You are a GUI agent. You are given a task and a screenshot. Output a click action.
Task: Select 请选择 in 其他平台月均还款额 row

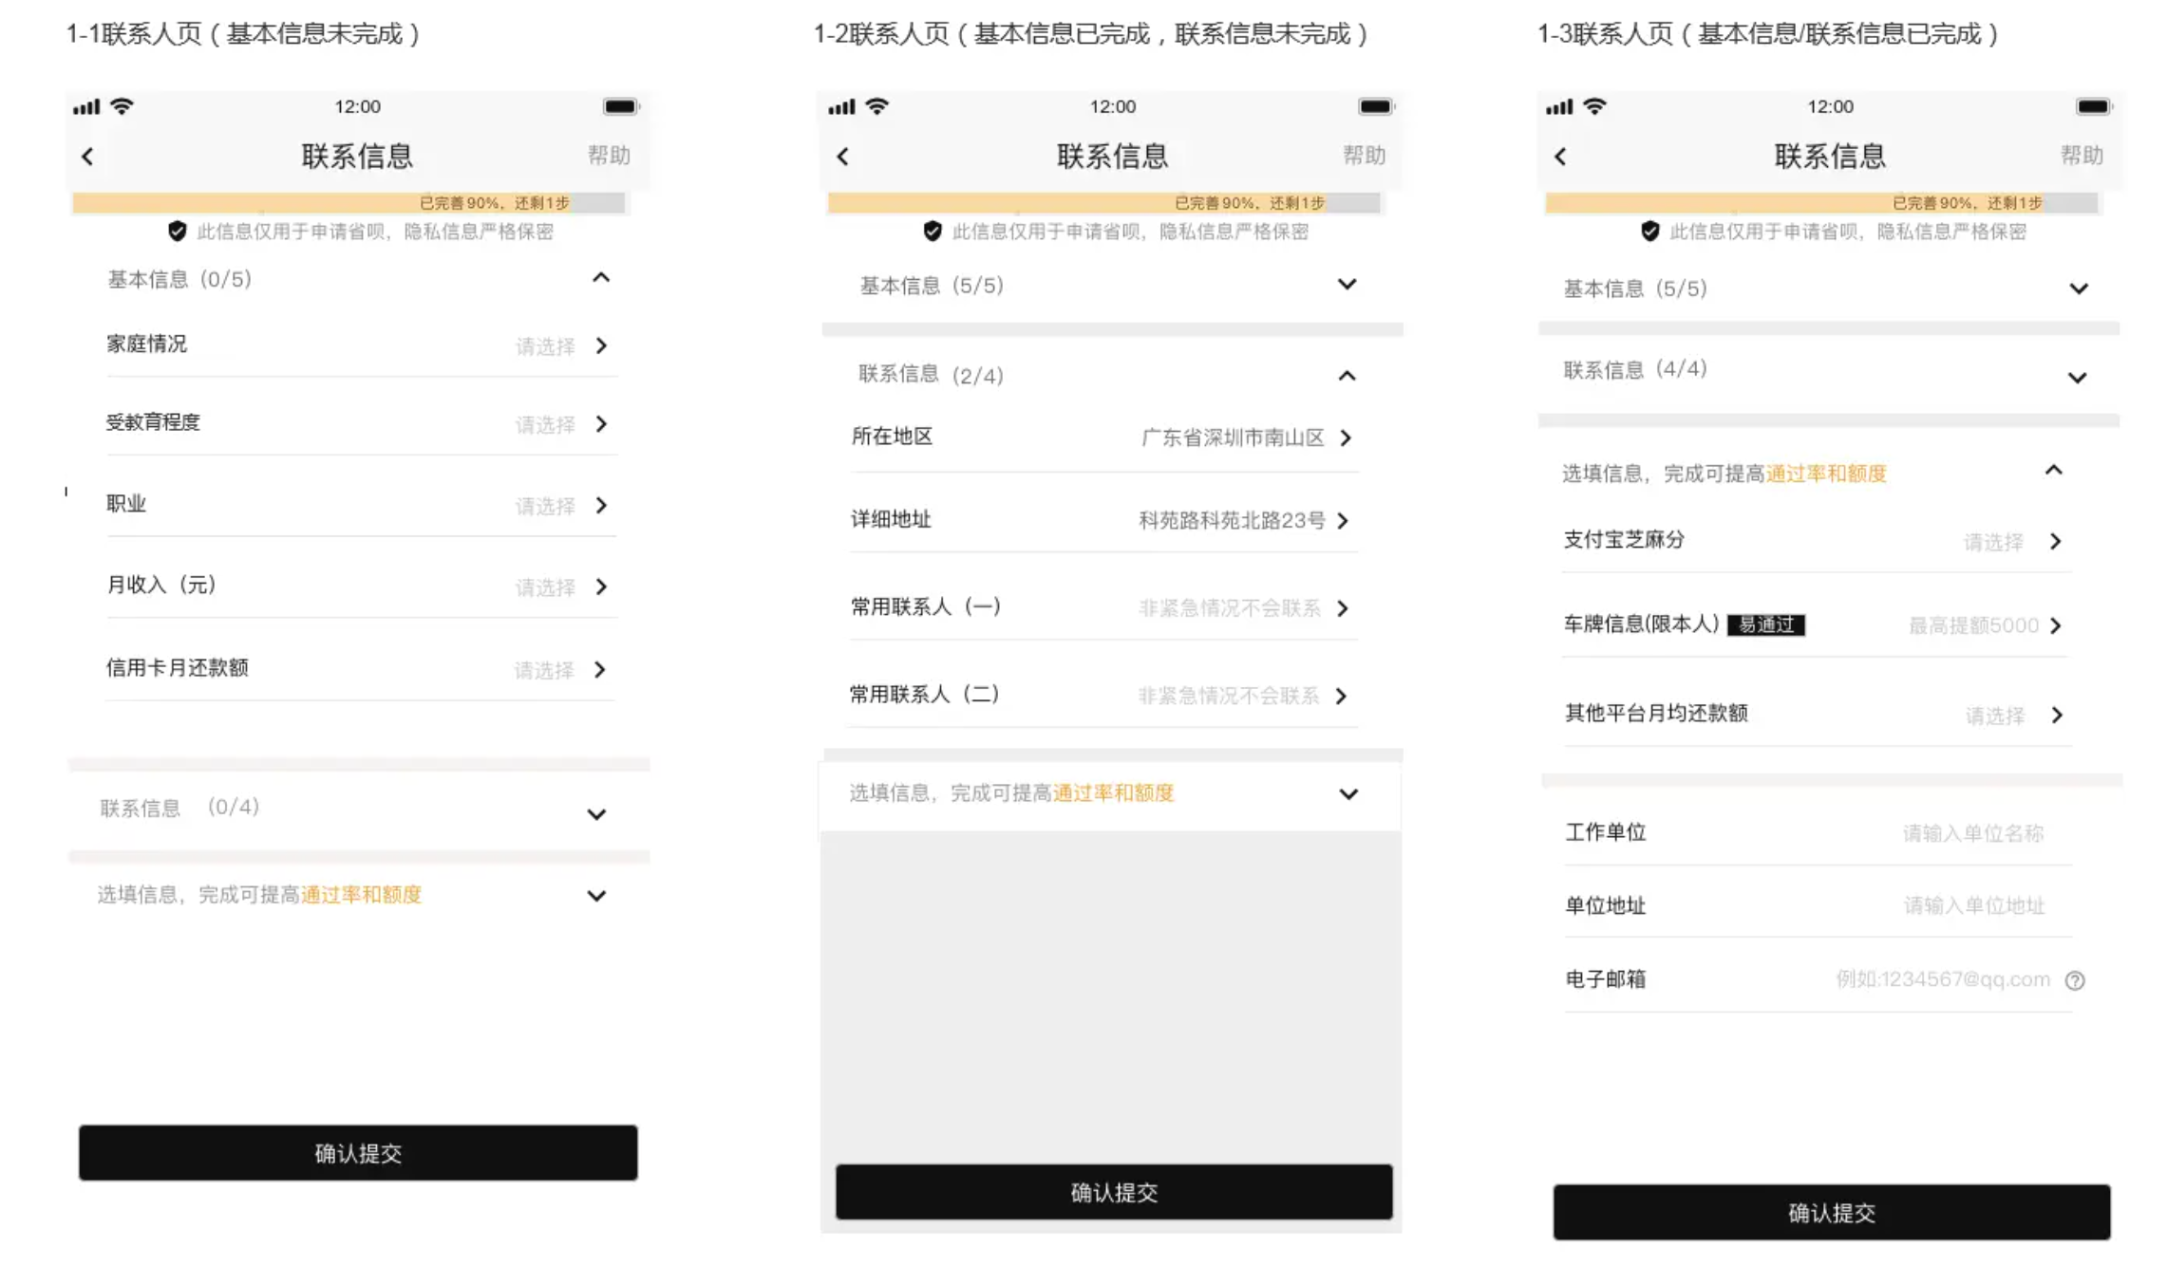click(x=1995, y=716)
